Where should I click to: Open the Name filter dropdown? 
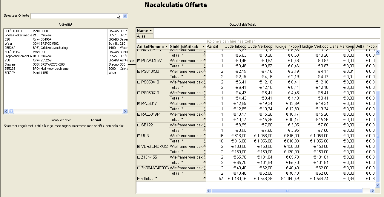click(150, 31)
